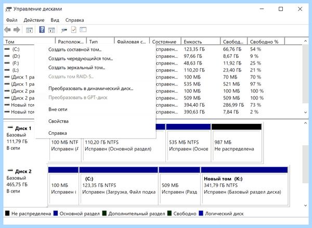Open the Вид menu
The image size is (312, 228).
[55, 20]
